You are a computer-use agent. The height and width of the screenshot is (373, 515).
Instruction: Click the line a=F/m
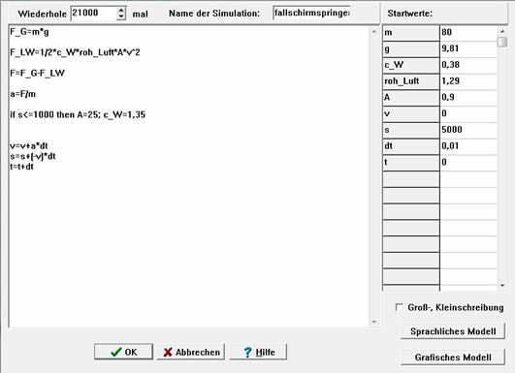(x=22, y=94)
